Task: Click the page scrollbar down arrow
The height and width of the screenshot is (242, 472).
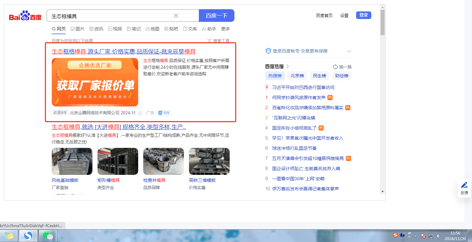Action: click(383, 192)
